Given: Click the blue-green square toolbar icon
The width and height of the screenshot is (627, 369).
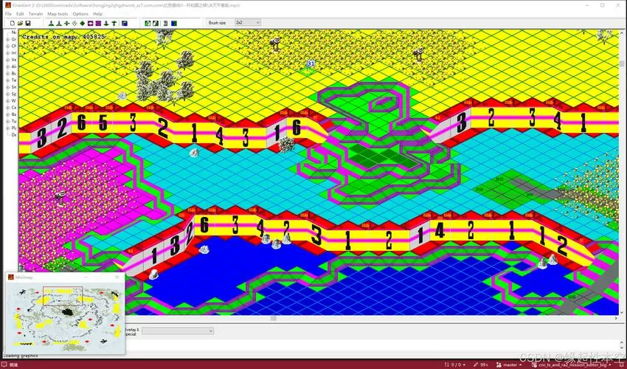Looking at the screenshot, I should pos(174,23).
